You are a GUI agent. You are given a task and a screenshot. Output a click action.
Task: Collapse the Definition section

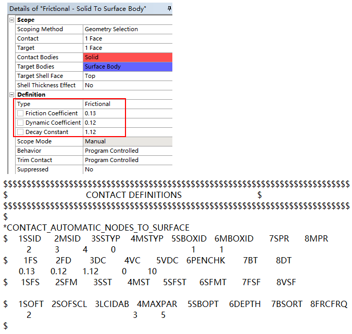pyautogui.click(x=11, y=95)
